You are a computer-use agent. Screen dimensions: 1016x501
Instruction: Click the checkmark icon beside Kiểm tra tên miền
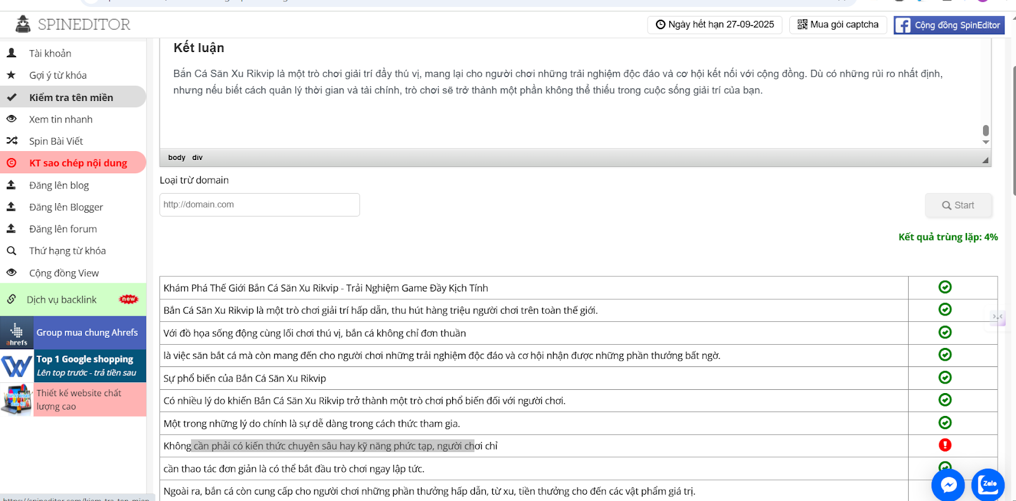pyautogui.click(x=11, y=97)
